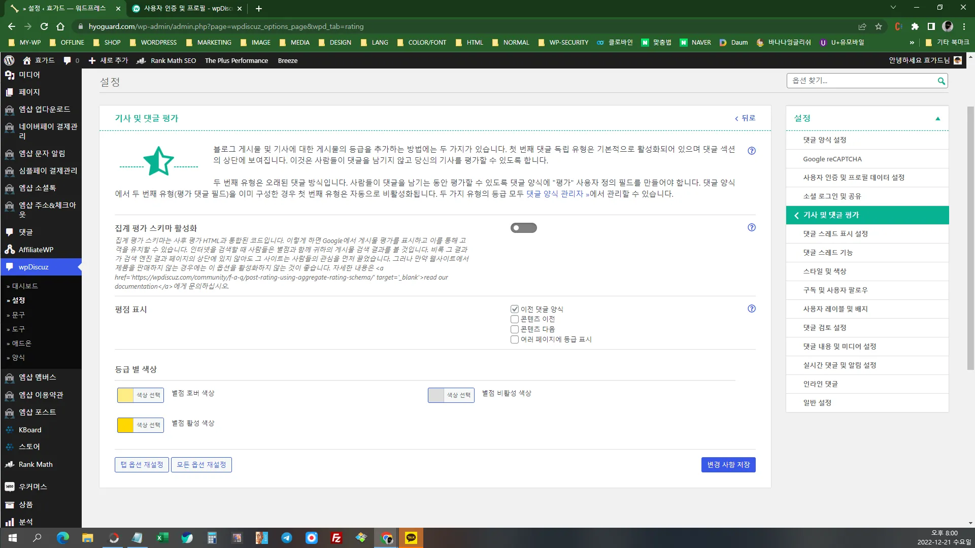975x548 pixels.
Task: Open color picker for 별점 활성 색상
Action: click(x=141, y=425)
